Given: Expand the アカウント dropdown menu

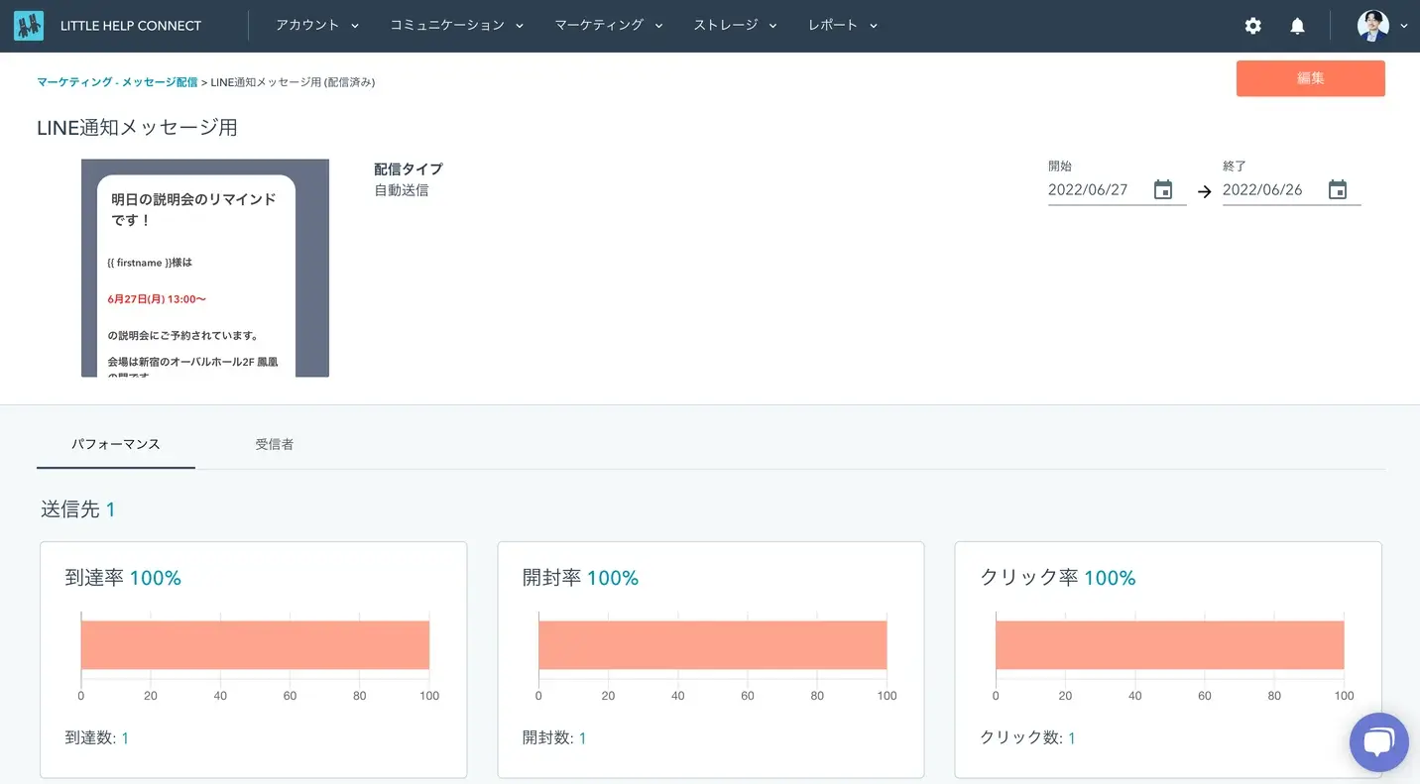Looking at the screenshot, I should (x=317, y=26).
